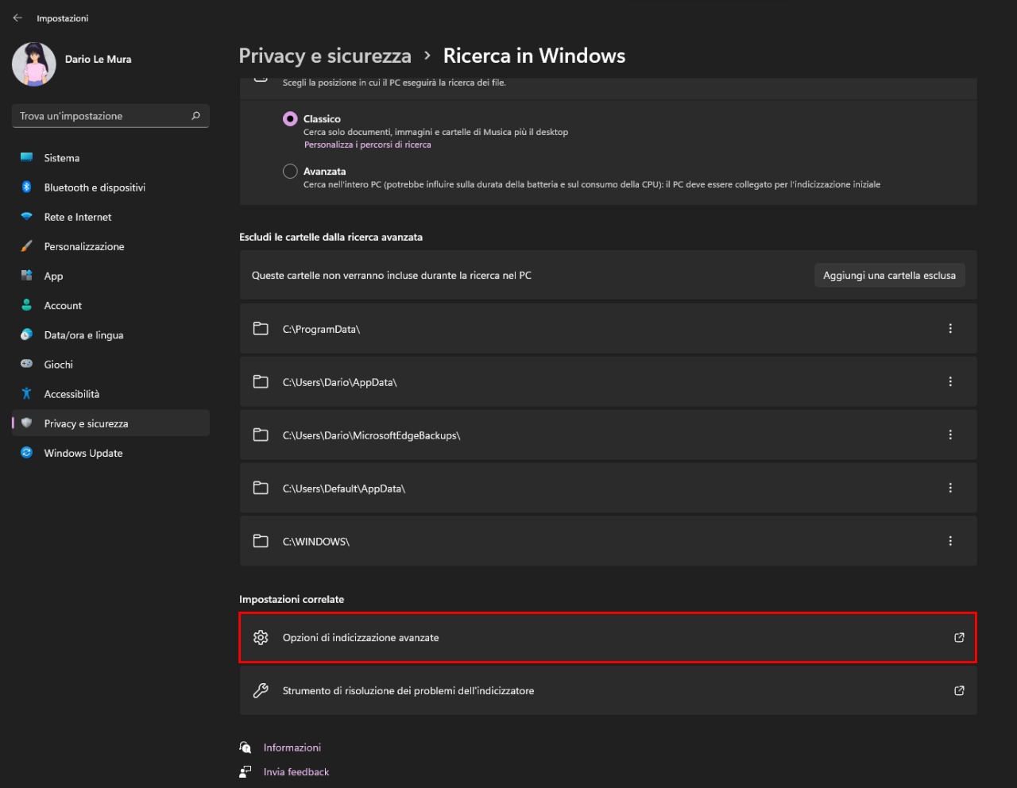Click the Windows Update sync icon
Viewport: 1017px width, 788px height.
[26, 452]
